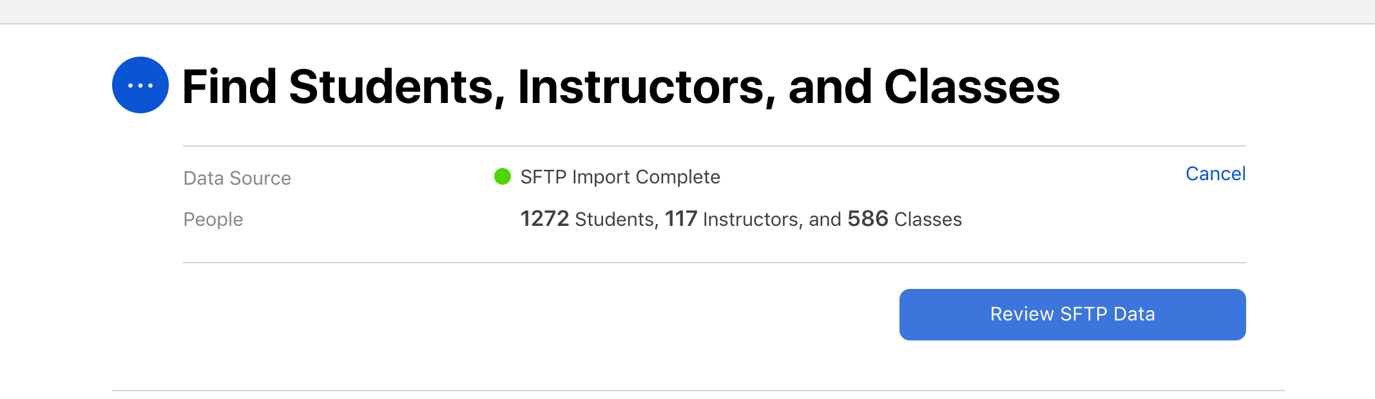Click the 586 class count number
Screen dimensions: 1375x399
868,219
